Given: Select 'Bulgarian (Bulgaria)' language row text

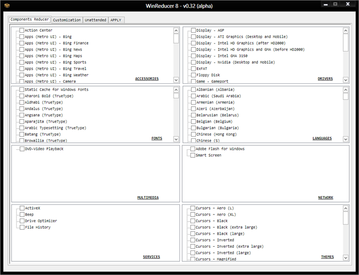Looking at the screenshot, I should 218,128.
